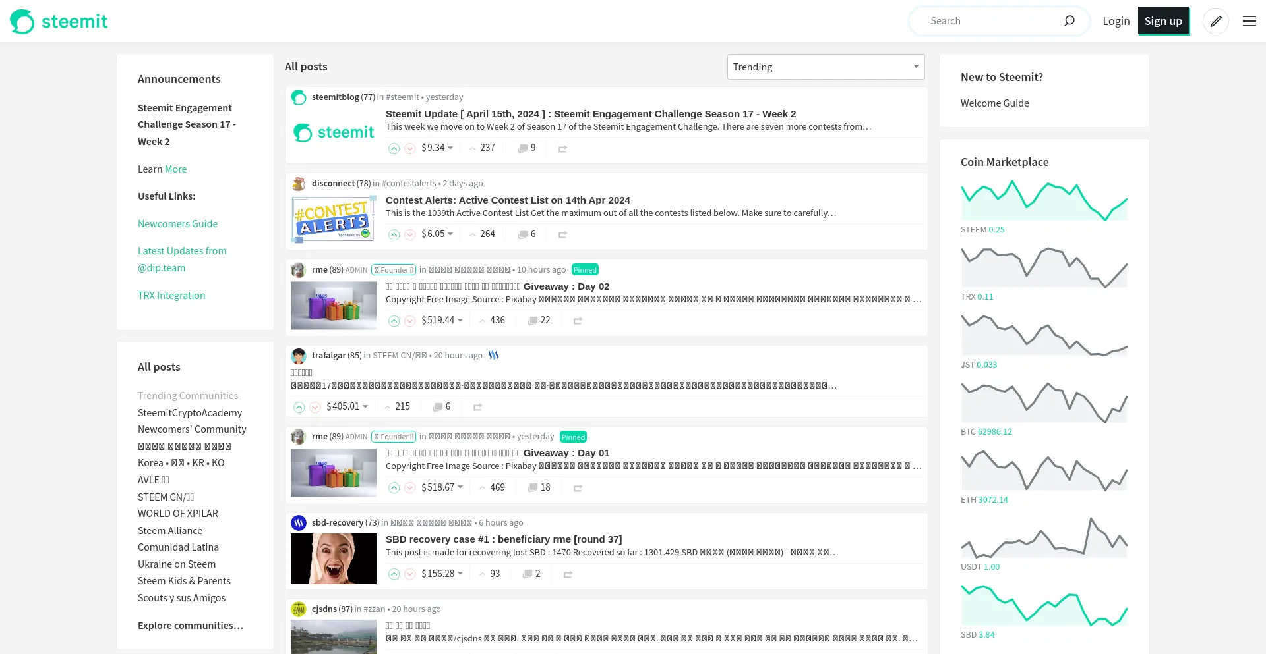Open the Steemit Engagement Challenge Season 17 announcement

(x=187, y=124)
